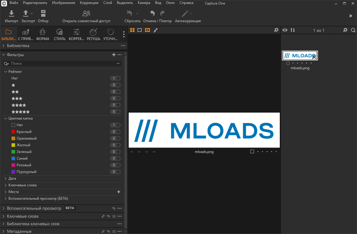The height and width of the screenshot is (234, 357).
Task: Switch to the КОРРЕК... tool tab
Action: coord(77,35)
